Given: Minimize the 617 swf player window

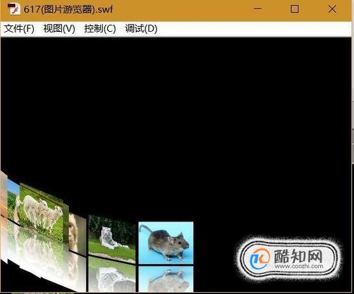Looking at the screenshot, I should click(x=258, y=9).
